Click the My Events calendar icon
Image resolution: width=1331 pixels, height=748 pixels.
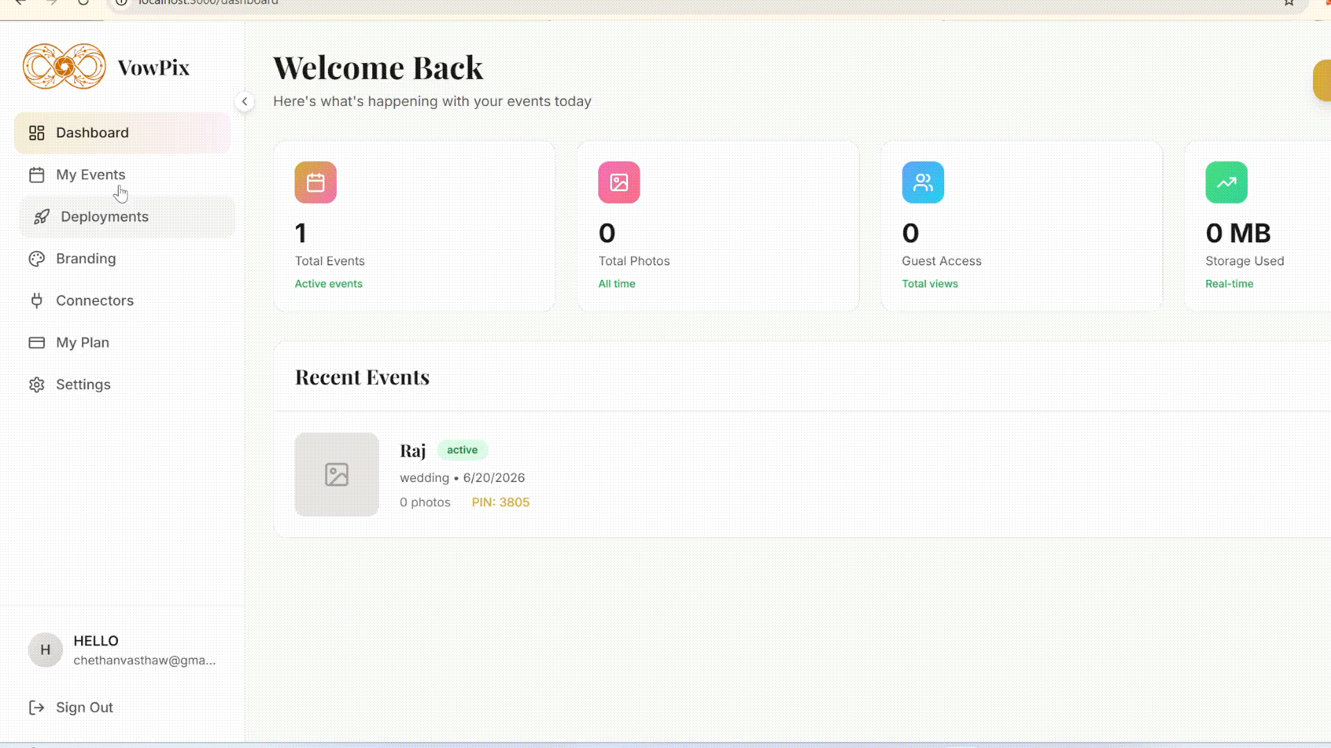[37, 175]
